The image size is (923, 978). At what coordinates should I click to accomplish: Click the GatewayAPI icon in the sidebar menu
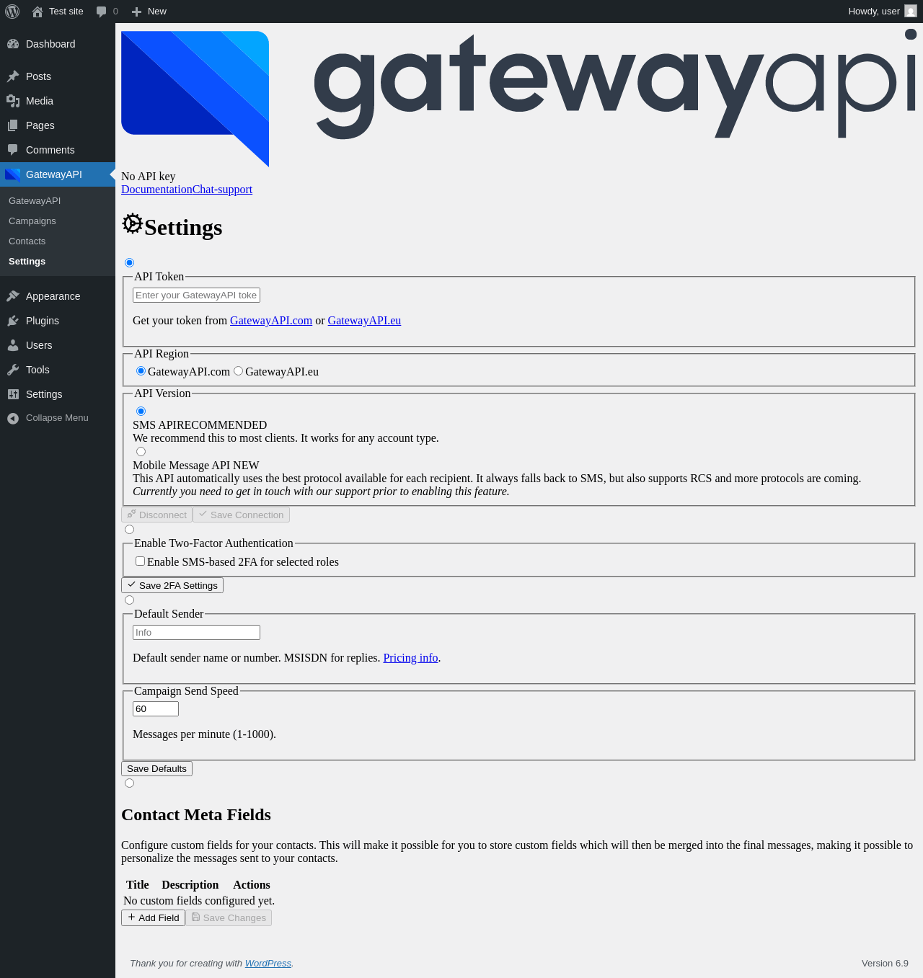[13, 174]
